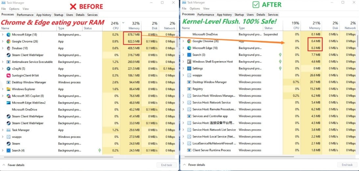Click the Search (3) icon in right window
The image size is (359, 171).
click(189, 55)
